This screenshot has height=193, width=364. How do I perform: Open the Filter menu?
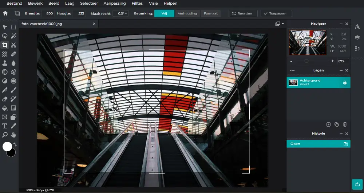tap(137, 4)
